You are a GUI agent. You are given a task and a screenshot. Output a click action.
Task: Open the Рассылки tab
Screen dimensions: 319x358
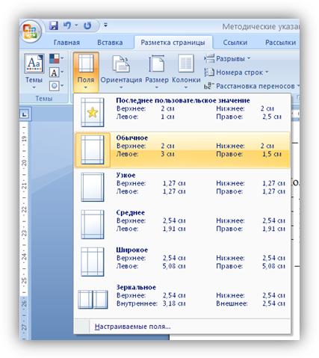pos(280,43)
